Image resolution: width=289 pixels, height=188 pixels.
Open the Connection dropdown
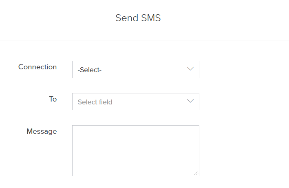(x=135, y=69)
